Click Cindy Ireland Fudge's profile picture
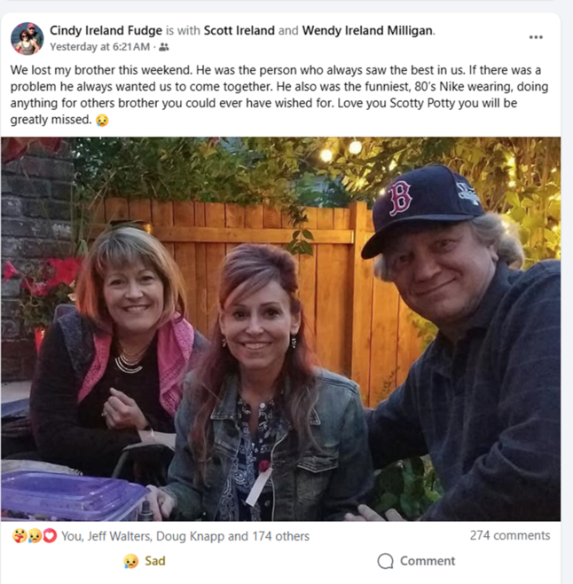Screen dimensions: 573x584 coord(27,39)
